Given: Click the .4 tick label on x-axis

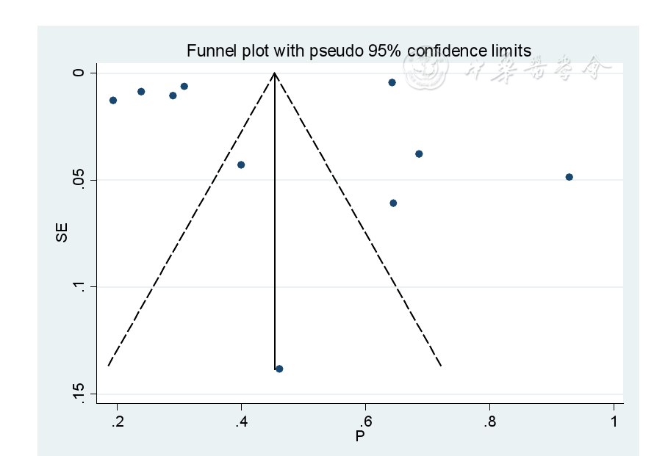Looking at the screenshot, I should [241, 422].
